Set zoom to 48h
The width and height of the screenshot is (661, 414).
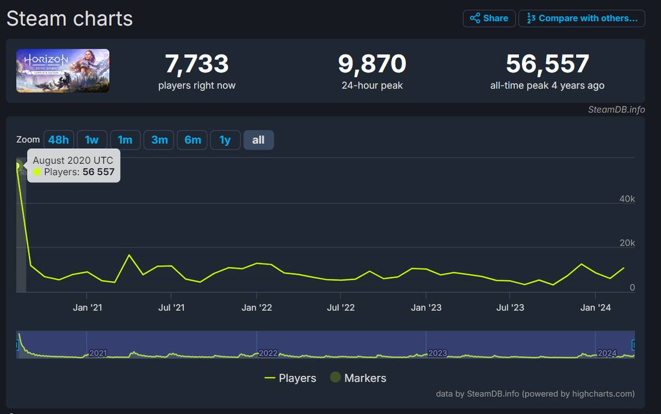pyautogui.click(x=58, y=140)
